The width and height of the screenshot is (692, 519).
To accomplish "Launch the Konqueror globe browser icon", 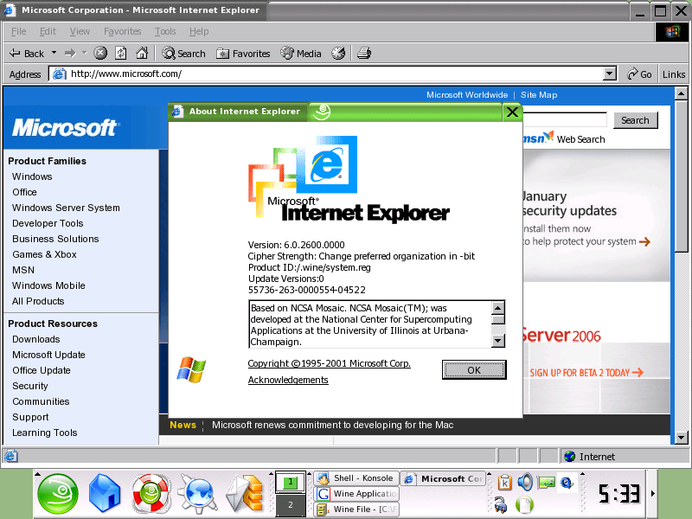I will tap(197, 494).
